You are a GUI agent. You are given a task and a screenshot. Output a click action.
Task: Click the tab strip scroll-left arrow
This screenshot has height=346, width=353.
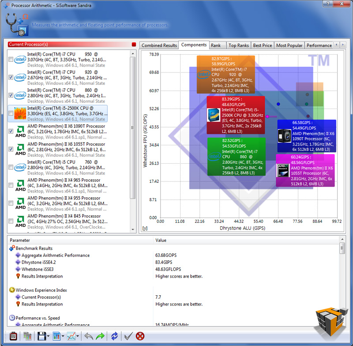(336, 45)
